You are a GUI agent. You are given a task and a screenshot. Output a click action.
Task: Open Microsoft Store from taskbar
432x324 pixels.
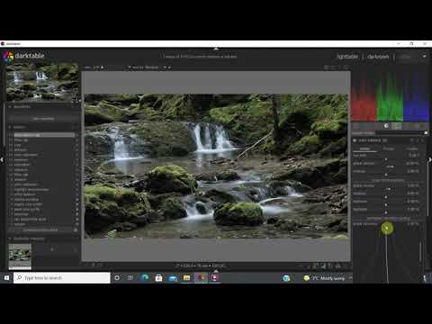[x=158, y=278]
